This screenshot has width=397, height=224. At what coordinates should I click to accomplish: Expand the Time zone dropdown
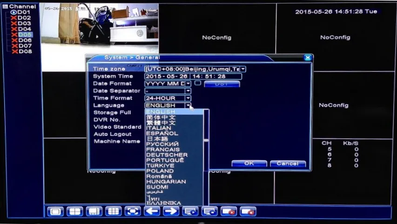[243, 69]
